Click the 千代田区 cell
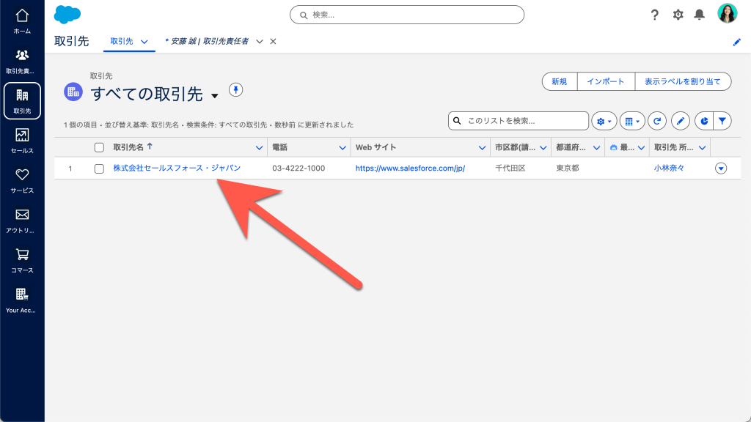 510,169
